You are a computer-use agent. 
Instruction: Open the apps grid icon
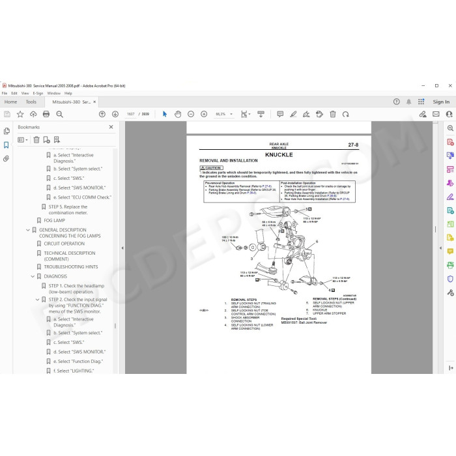[421, 102]
